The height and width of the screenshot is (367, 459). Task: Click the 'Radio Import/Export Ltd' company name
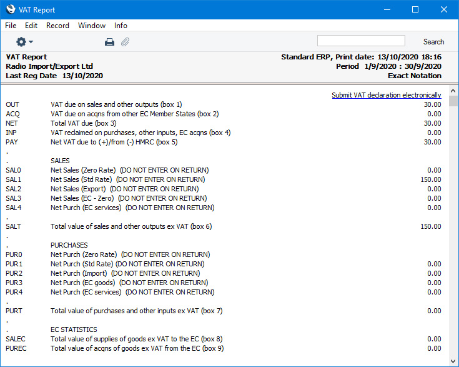tap(49, 66)
